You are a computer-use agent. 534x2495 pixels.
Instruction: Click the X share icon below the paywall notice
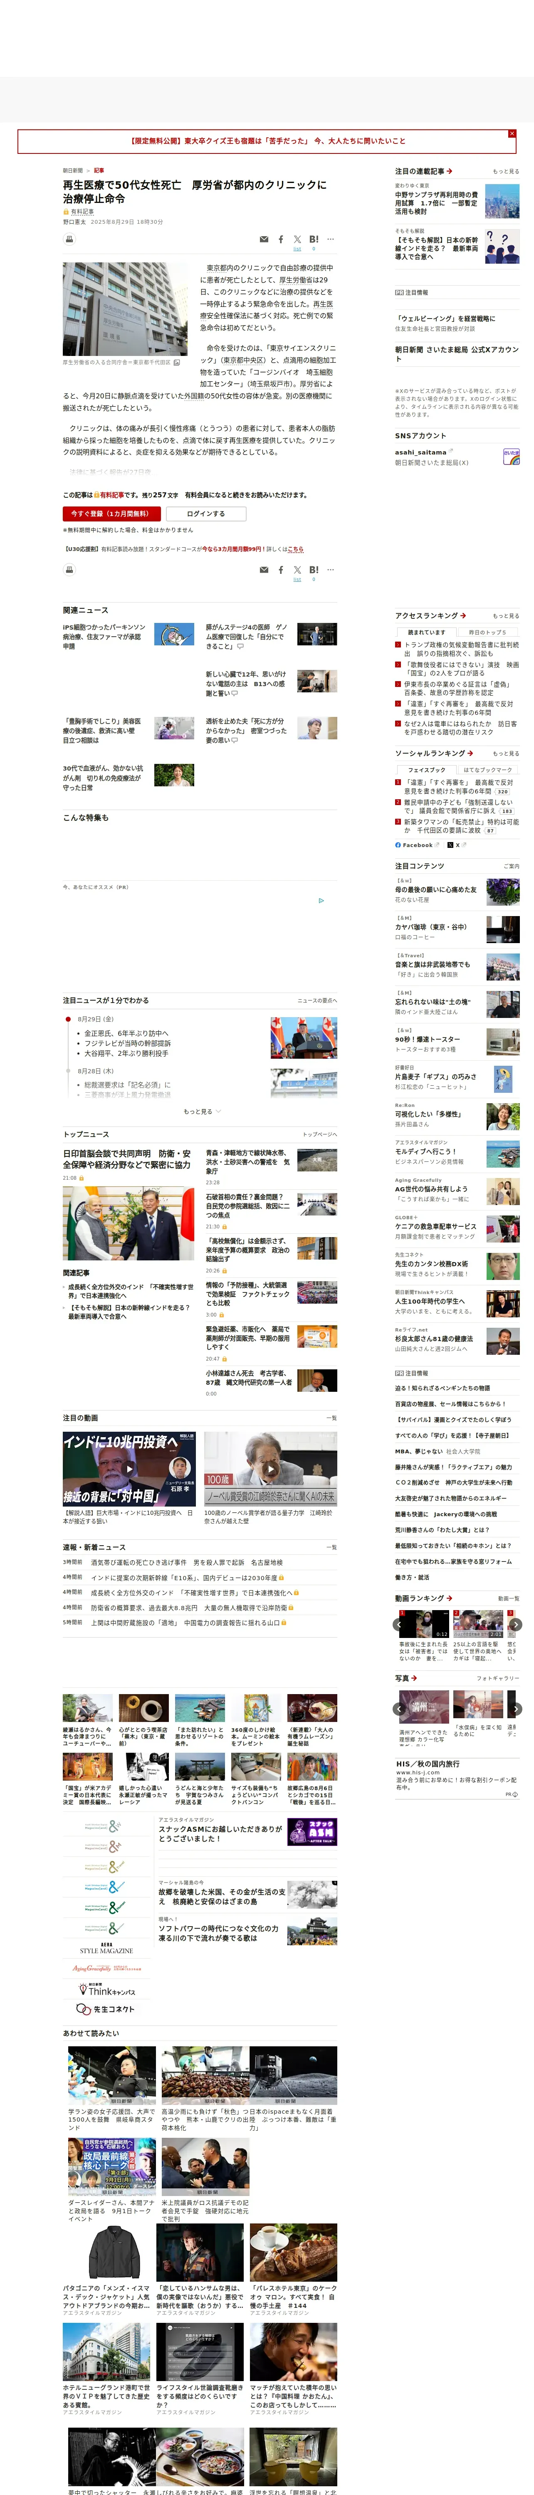[297, 571]
